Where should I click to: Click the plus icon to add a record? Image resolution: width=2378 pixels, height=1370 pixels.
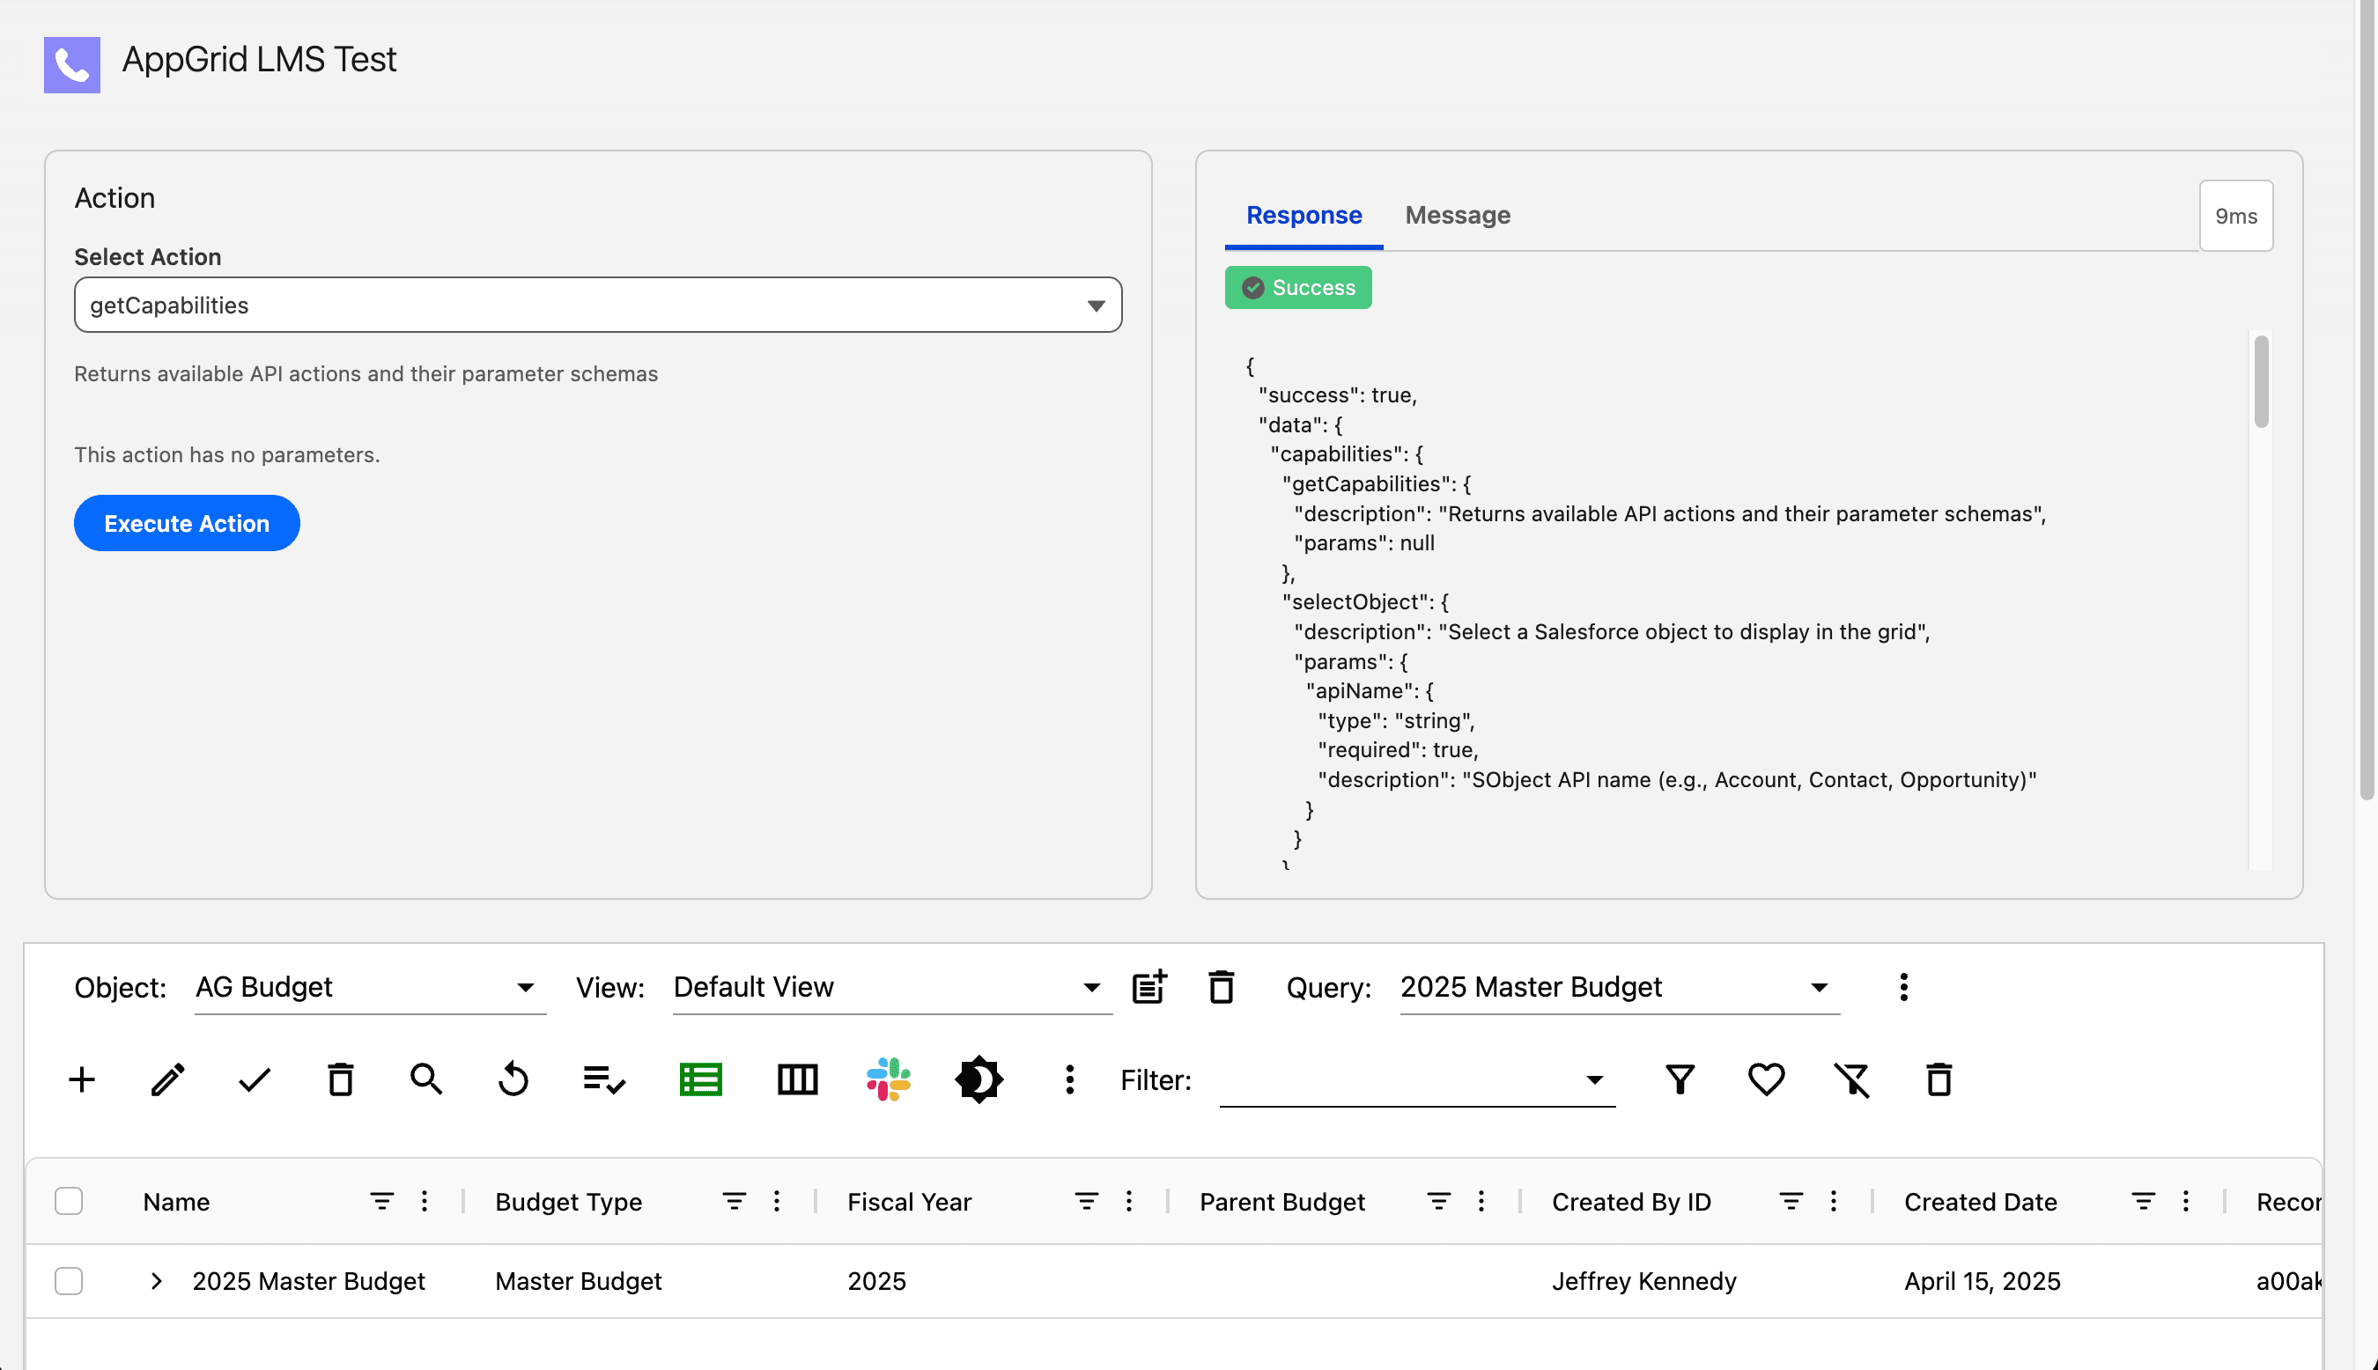(x=82, y=1079)
